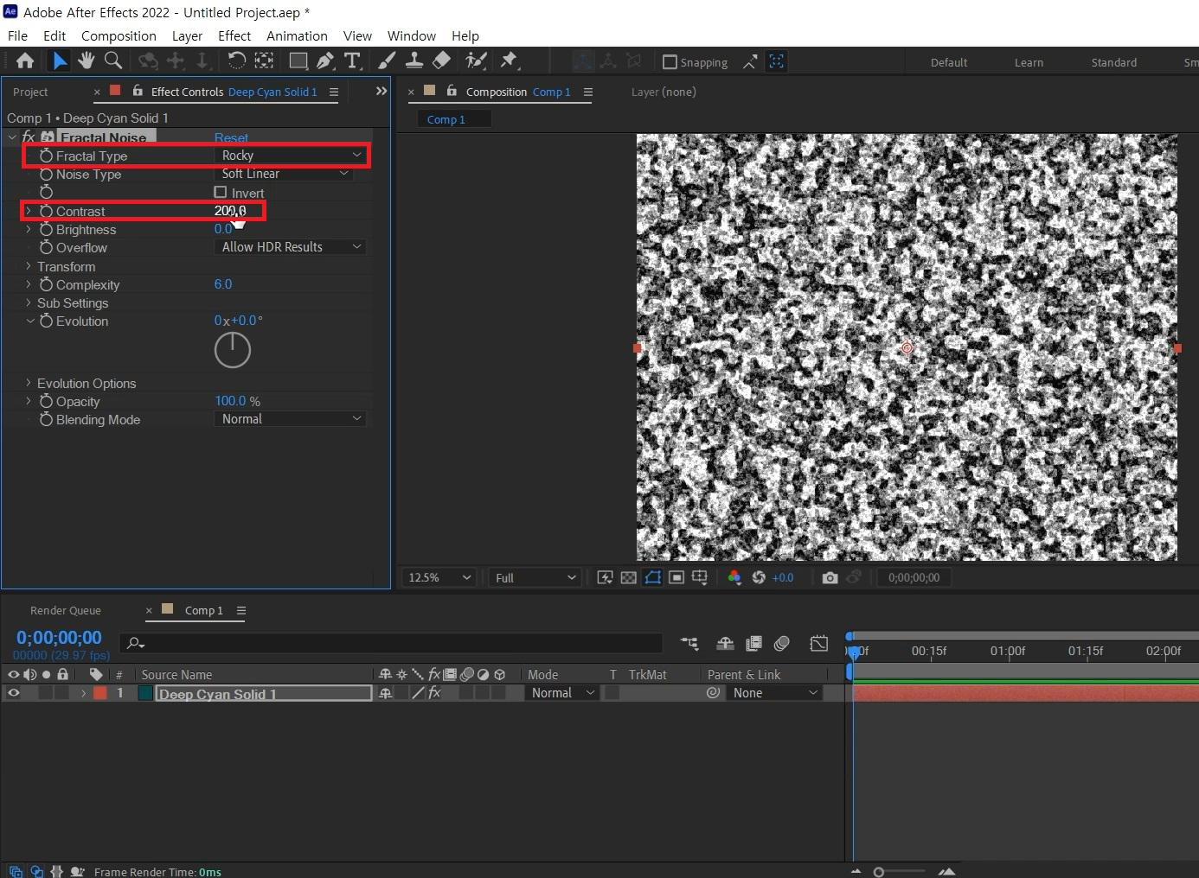Open the Blending Mode dropdown showing Normal
This screenshot has height=878, width=1199.
click(x=290, y=418)
